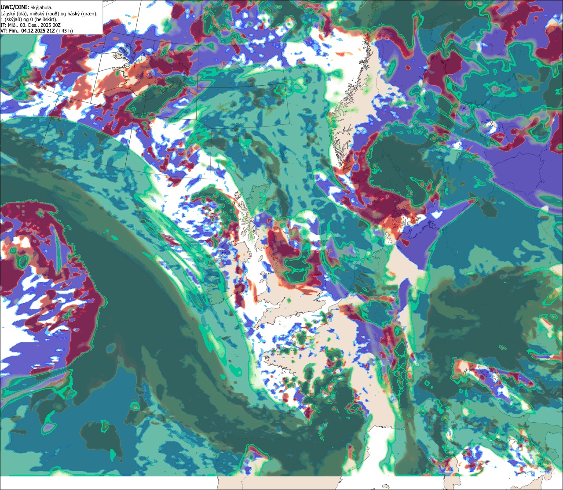
Task: Click the "(+45 h)" forecast offset text
Action: 64,31
